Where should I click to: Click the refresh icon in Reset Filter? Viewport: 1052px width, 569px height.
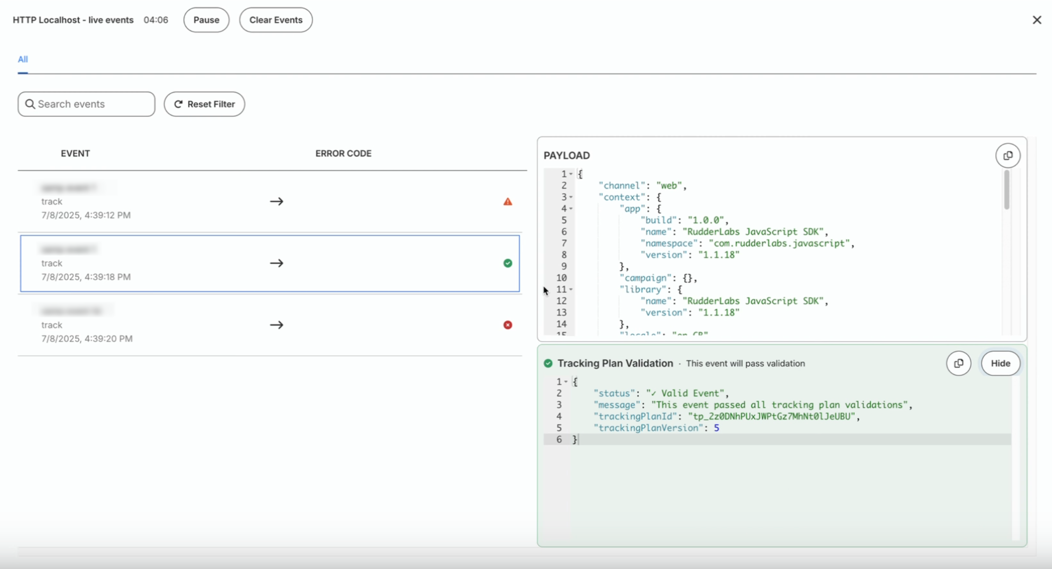(178, 104)
